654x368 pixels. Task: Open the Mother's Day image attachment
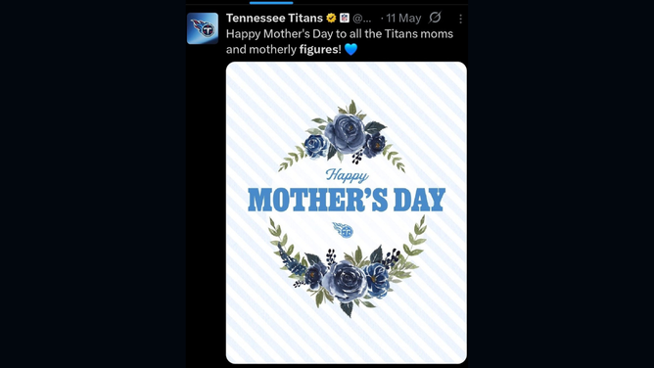[347, 212]
